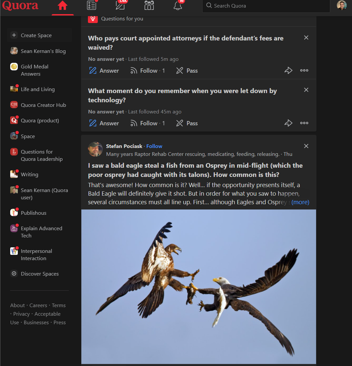Open the Home feed icon
This screenshot has height=366, width=352.
[x=63, y=6]
